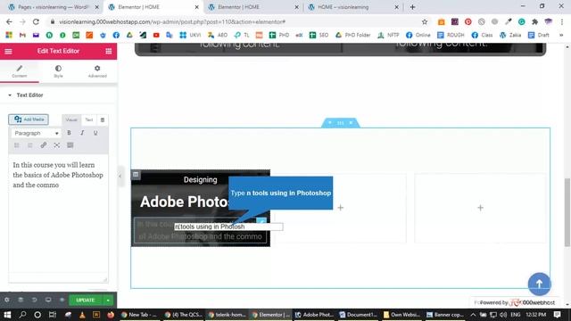Switch the editor to the Text tab

coord(89,119)
